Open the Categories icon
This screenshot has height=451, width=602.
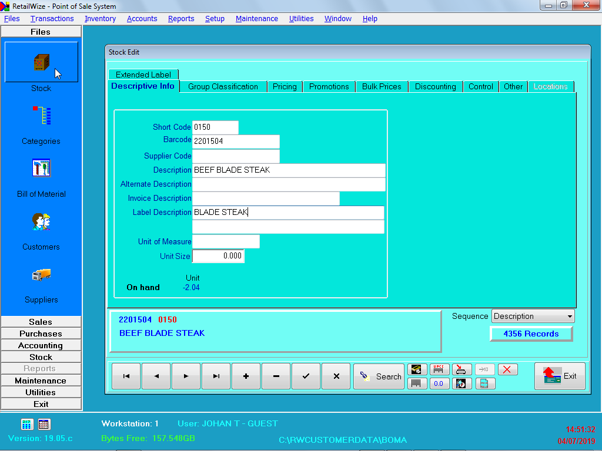[42, 116]
